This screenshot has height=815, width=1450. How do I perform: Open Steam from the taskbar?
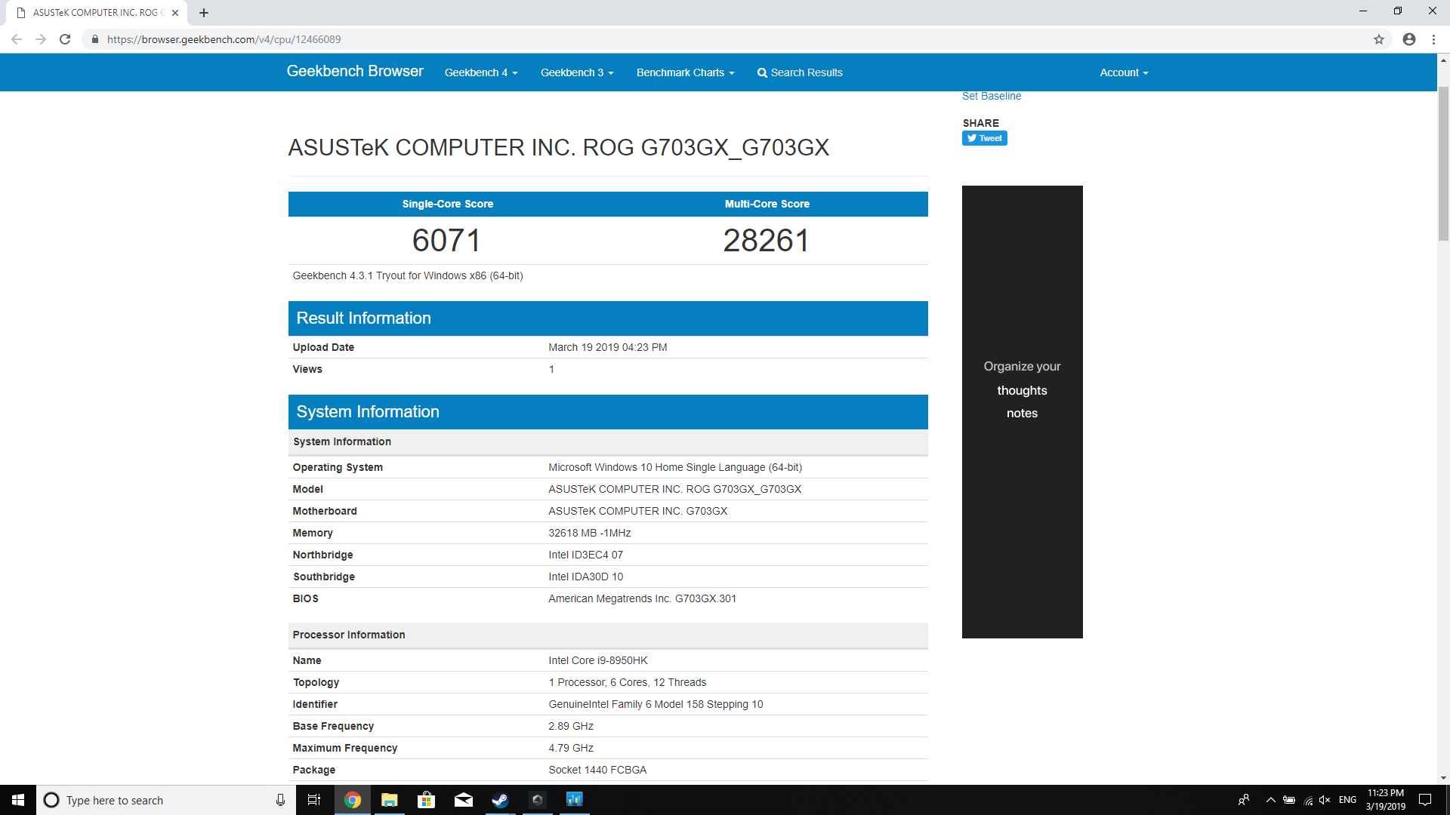pos(500,800)
